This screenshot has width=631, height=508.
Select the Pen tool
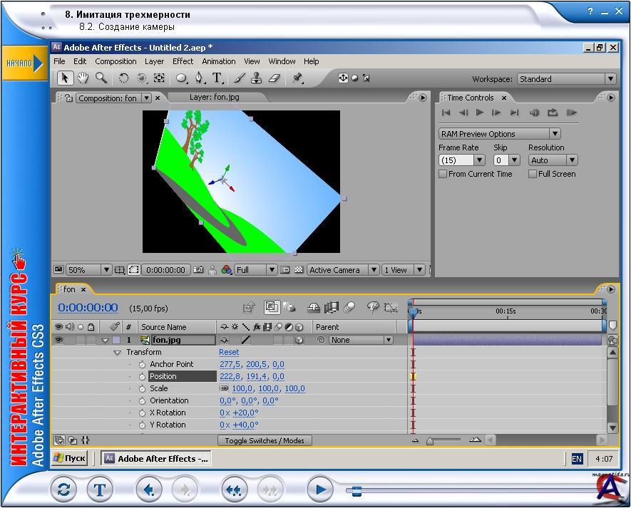coord(200,78)
